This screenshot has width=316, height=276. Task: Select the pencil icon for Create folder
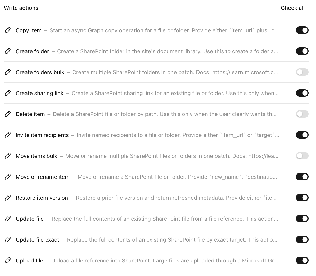(x=8, y=51)
